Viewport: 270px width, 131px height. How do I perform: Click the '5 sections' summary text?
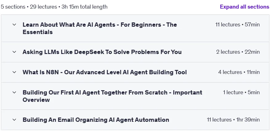coord(13,7)
